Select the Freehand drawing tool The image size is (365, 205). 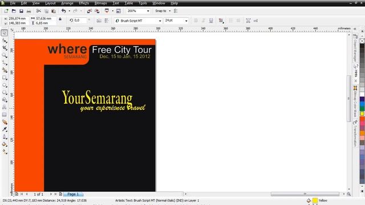[x=5, y=63]
